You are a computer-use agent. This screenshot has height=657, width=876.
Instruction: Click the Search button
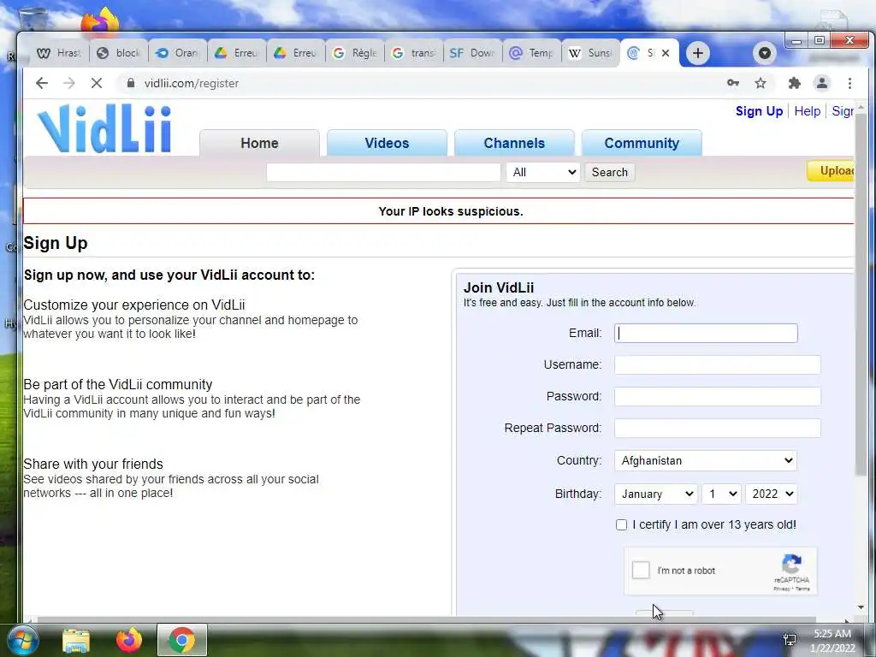coord(609,172)
